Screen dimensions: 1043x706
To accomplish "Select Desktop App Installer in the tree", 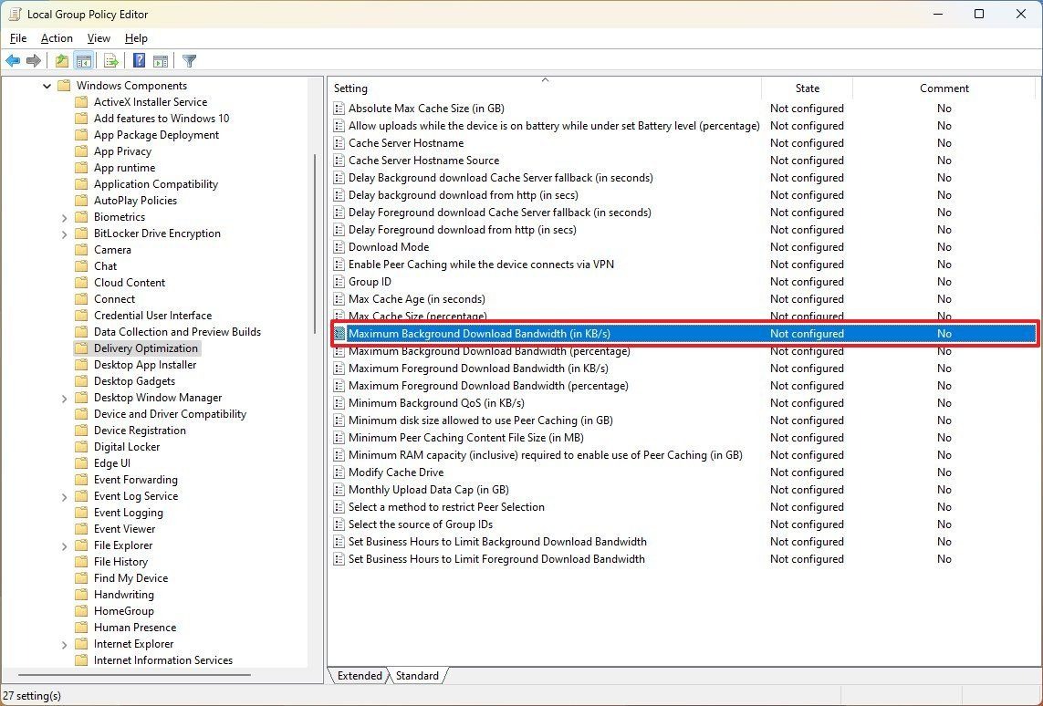I will (145, 365).
